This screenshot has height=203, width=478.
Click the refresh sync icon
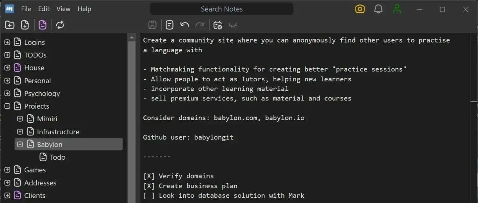60,25
